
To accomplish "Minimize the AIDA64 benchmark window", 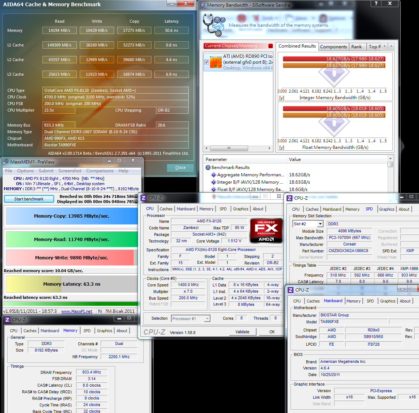I will [x=172, y=3].
